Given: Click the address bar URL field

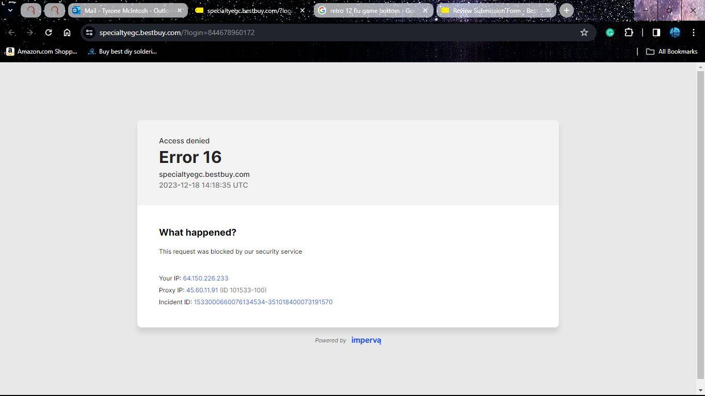Looking at the screenshot, I should (x=330, y=32).
